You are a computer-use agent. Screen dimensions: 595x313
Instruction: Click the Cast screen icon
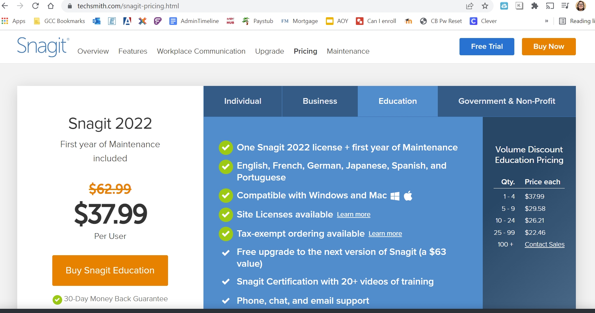pyautogui.click(x=550, y=6)
